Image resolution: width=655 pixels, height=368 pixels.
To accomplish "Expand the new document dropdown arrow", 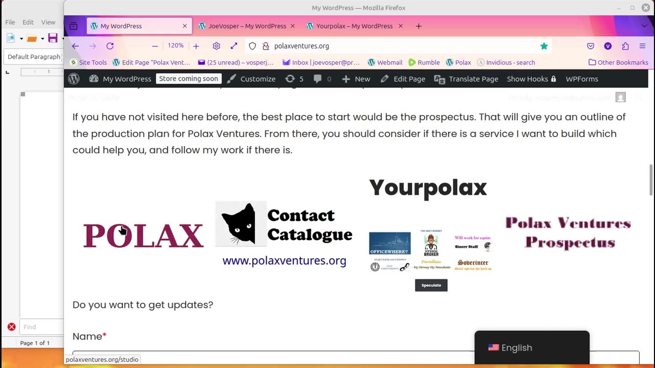I will point(21,38).
